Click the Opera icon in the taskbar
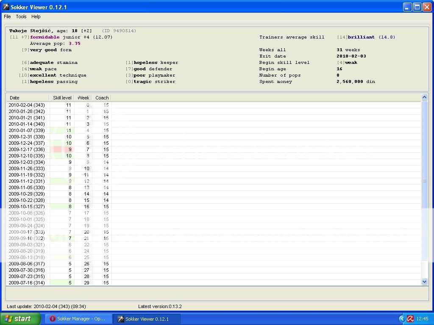Viewport: 434px width, 325px height. click(x=53, y=319)
